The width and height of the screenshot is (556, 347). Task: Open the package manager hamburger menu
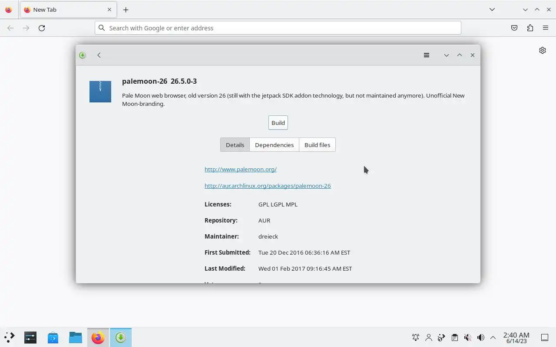click(427, 55)
